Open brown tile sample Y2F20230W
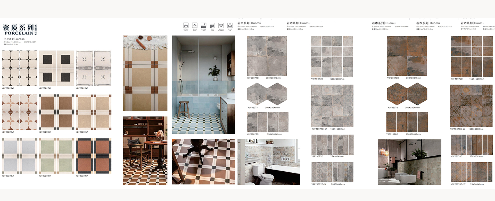The width and height of the screenshot is (495, 201). click(x=56, y=112)
